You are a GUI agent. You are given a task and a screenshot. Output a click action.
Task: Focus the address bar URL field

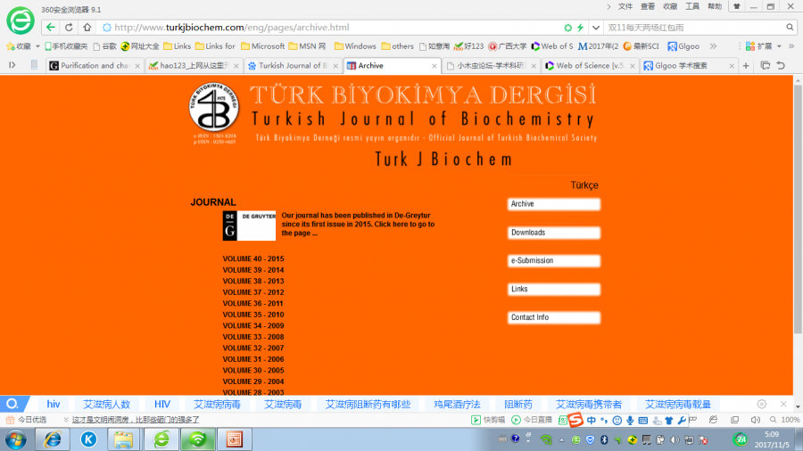(x=333, y=28)
